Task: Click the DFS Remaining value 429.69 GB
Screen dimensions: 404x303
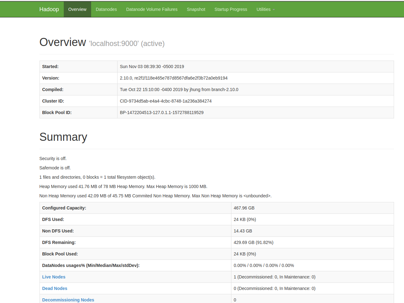Action: coord(253,242)
